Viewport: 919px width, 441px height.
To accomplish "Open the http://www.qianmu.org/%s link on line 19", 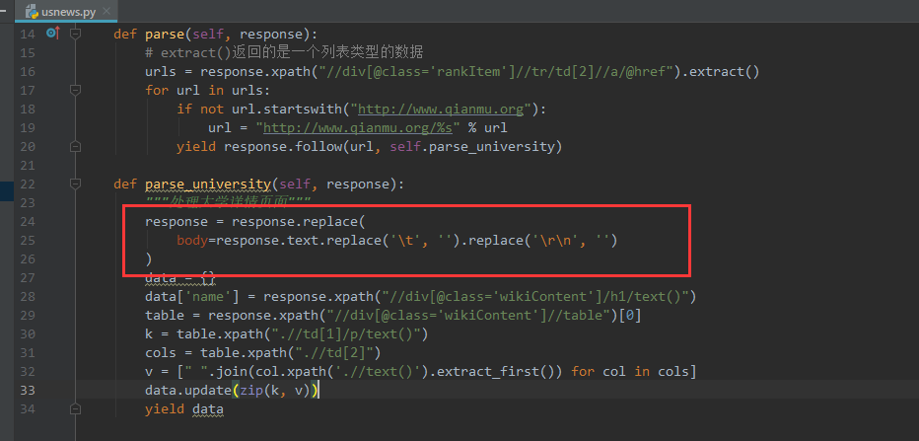I will 358,128.
